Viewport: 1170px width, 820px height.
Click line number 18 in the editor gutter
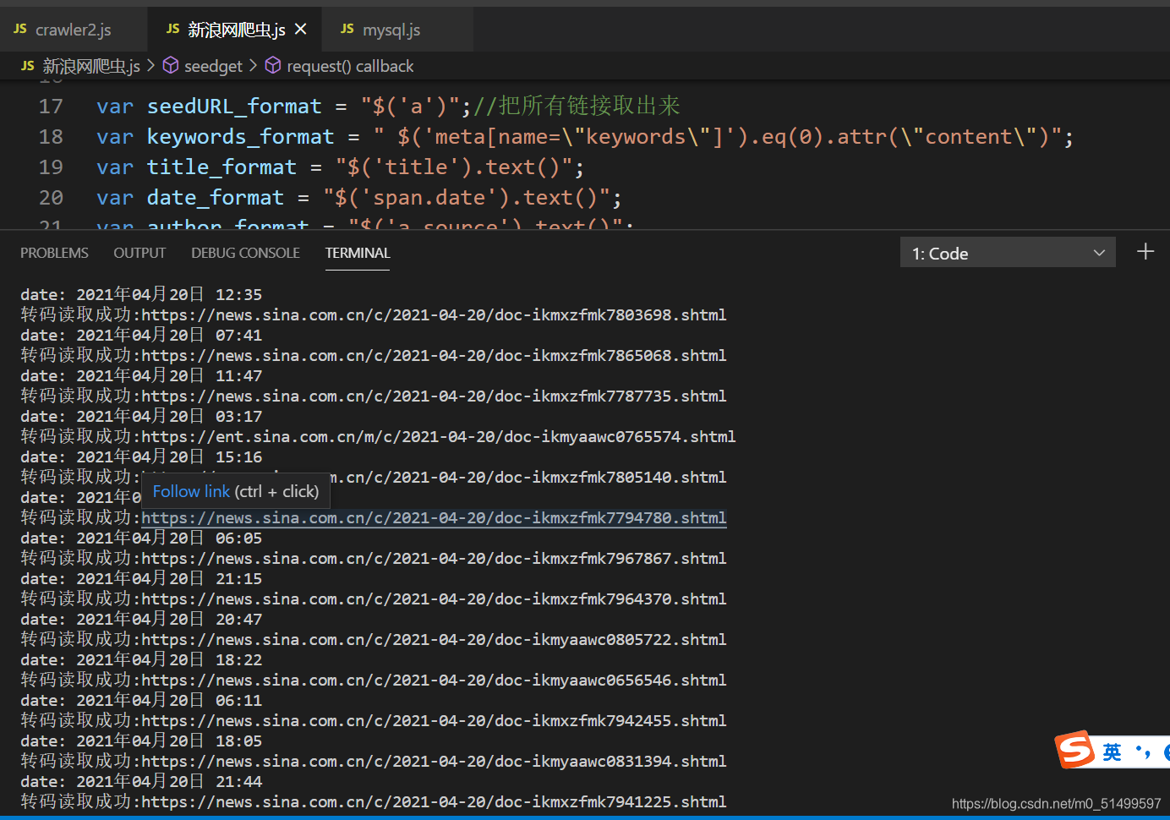(51, 136)
